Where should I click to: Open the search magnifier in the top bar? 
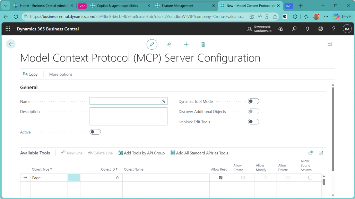294,29
